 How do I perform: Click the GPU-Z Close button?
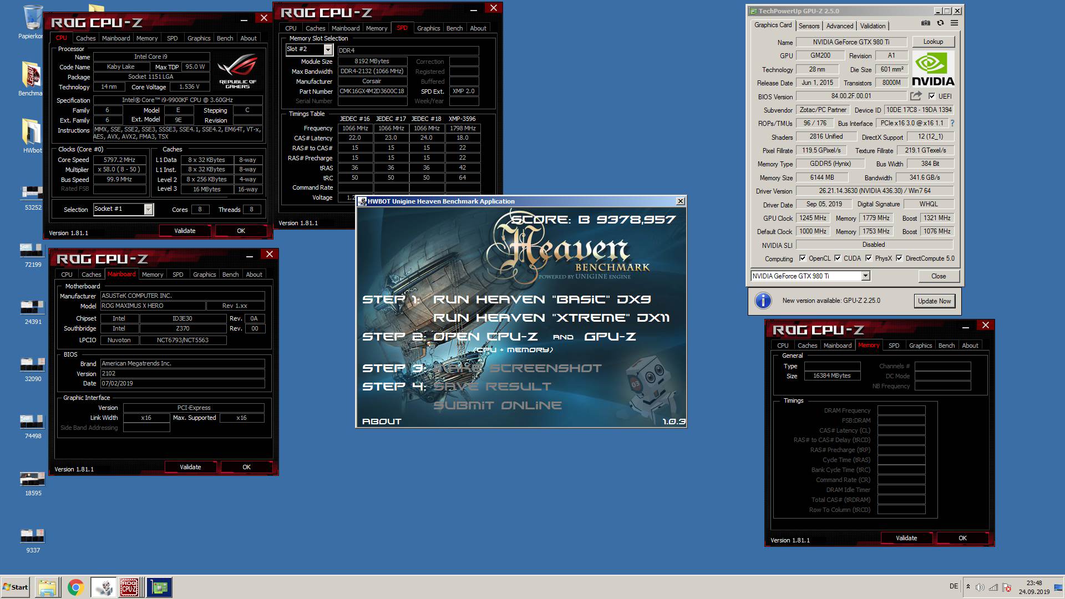point(939,276)
